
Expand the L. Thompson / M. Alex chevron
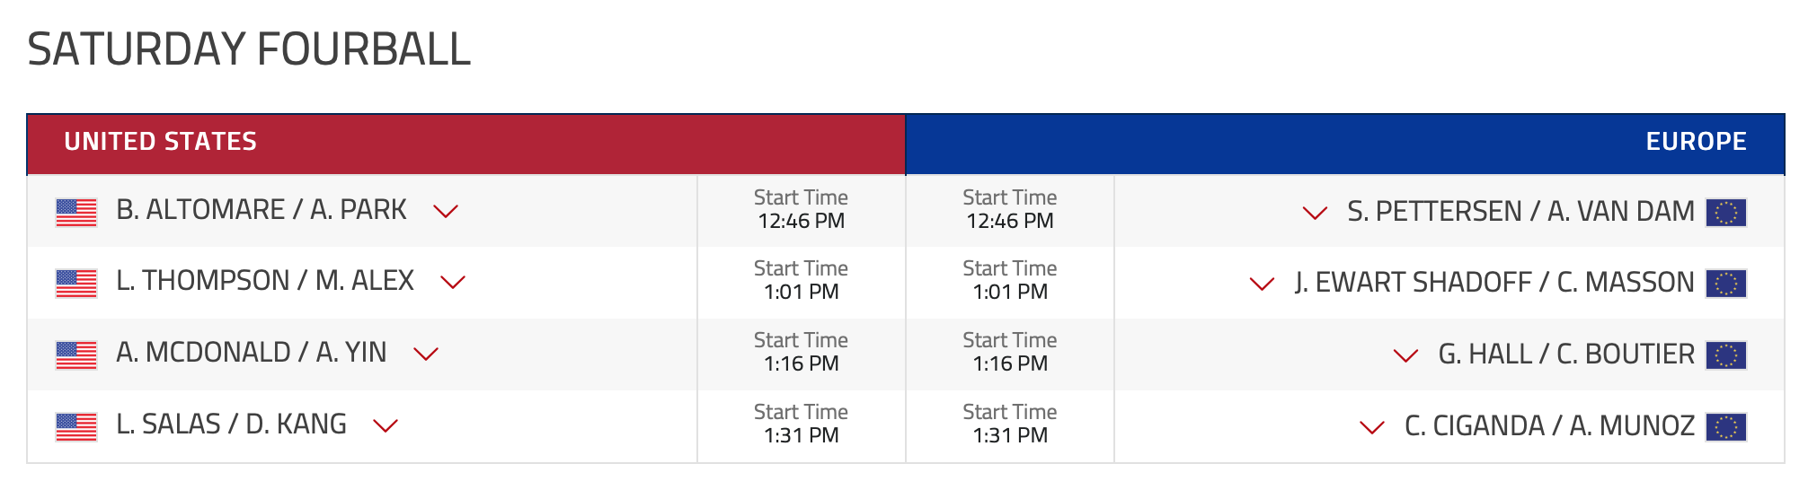pos(453,283)
